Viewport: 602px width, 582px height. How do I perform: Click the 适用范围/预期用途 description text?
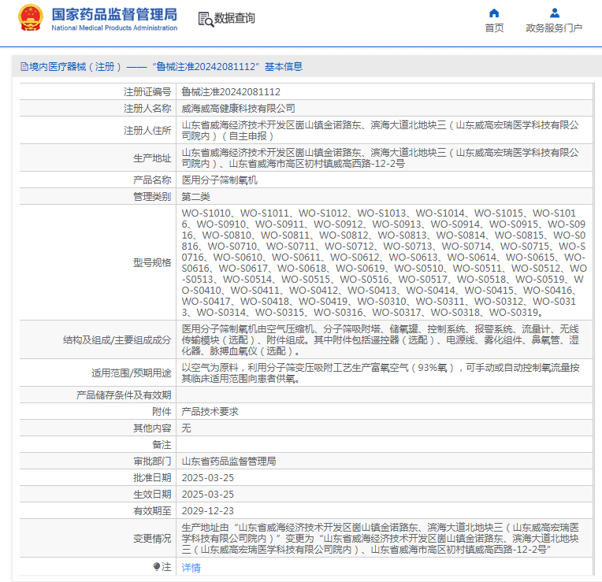point(380,373)
